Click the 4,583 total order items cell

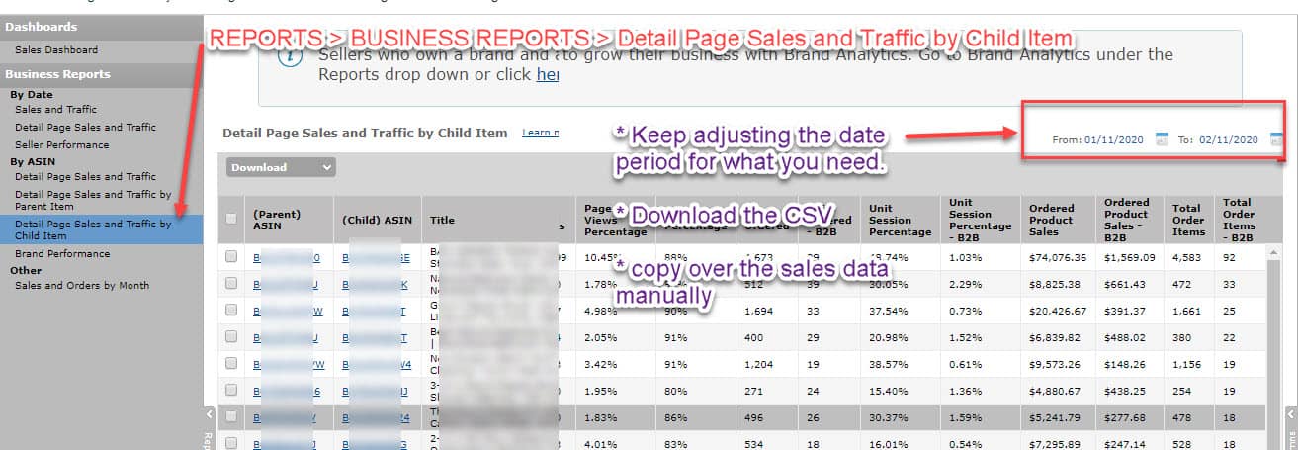tap(1186, 257)
